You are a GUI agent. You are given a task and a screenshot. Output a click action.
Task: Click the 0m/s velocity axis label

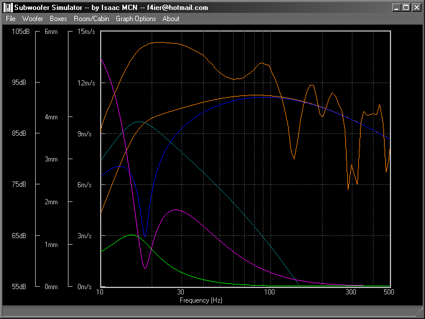84,287
